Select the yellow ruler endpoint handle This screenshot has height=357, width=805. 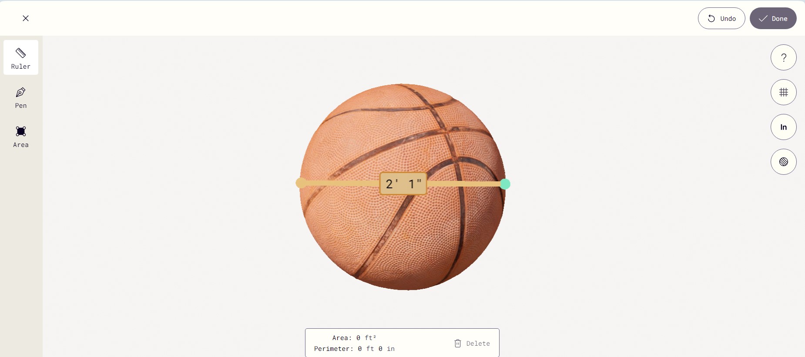coord(301,183)
